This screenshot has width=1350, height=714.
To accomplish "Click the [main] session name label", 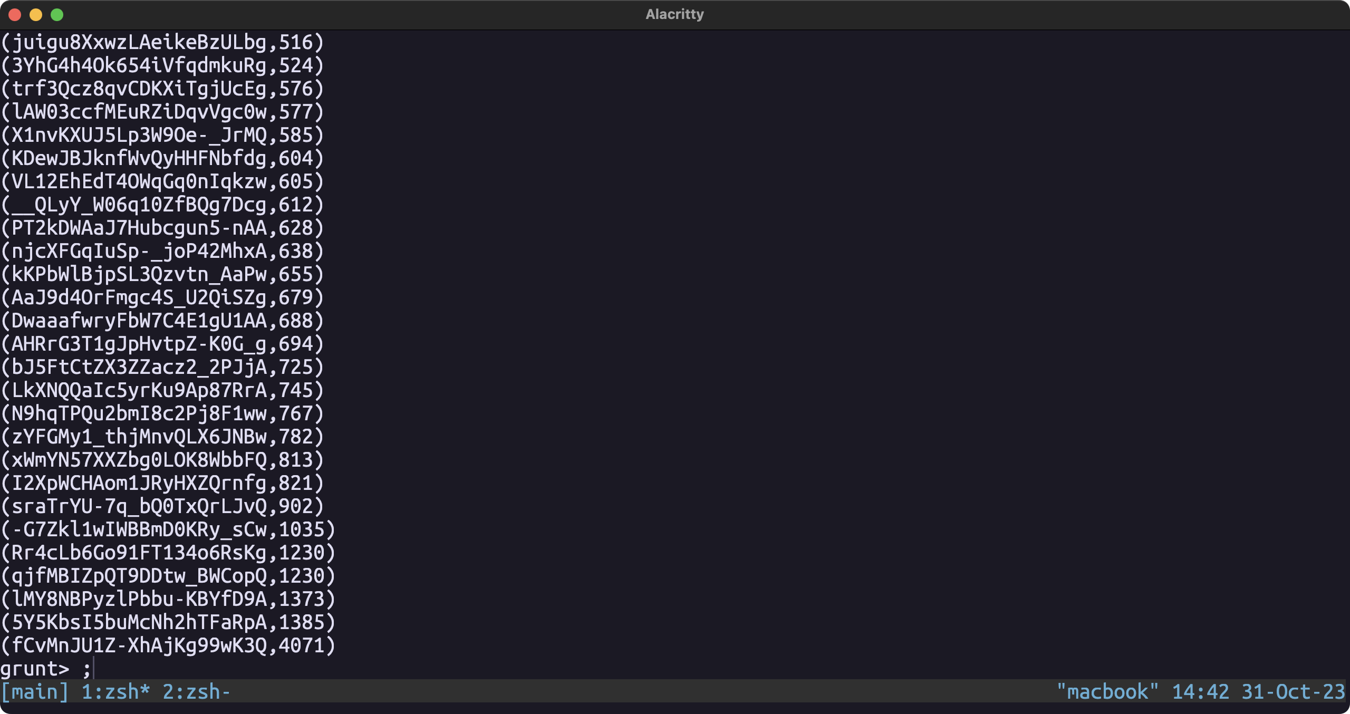I will [x=35, y=691].
